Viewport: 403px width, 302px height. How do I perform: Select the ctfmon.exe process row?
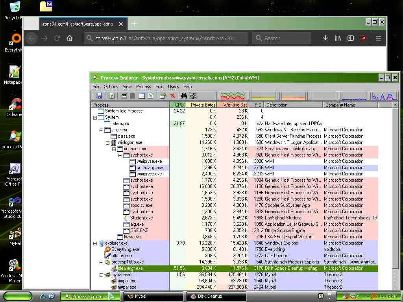pos(235,256)
